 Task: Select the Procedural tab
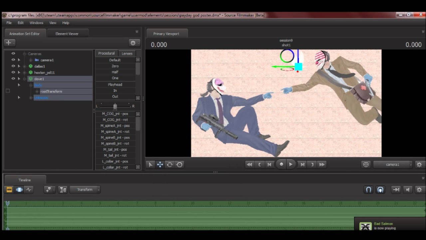click(x=106, y=53)
